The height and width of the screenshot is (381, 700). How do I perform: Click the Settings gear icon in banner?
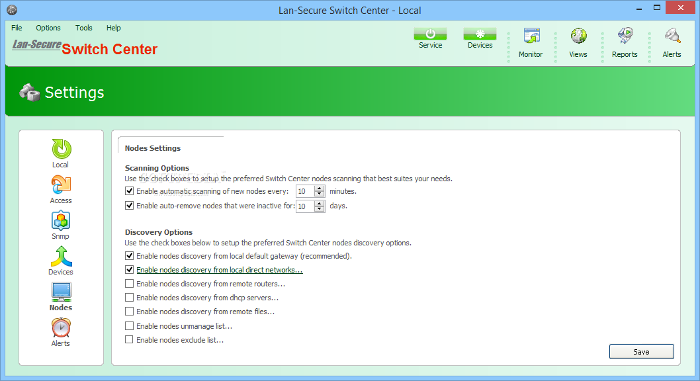(30, 93)
